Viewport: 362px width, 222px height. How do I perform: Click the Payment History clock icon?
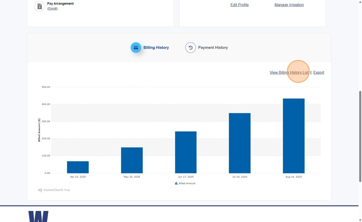tap(190, 48)
